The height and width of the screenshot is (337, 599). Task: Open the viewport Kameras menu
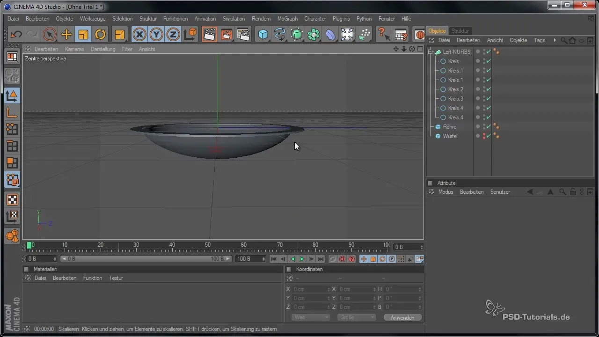(74, 49)
